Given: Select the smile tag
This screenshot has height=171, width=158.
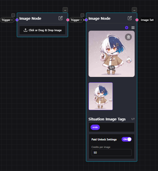Looking at the screenshot, I should [95, 127].
